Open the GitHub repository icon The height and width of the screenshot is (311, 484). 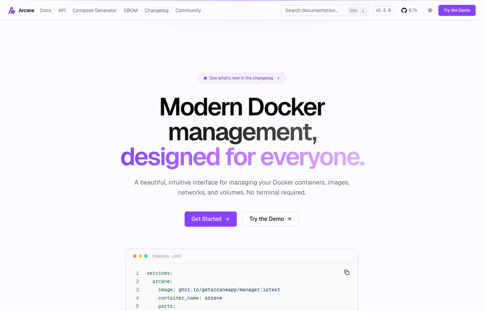click(404, 10)
